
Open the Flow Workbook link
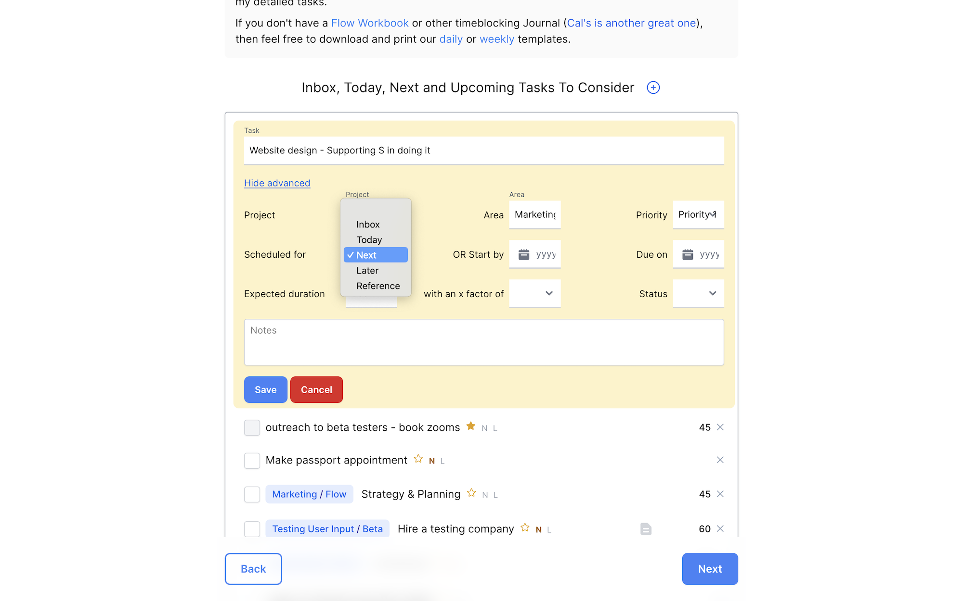(x=369, y=23)
